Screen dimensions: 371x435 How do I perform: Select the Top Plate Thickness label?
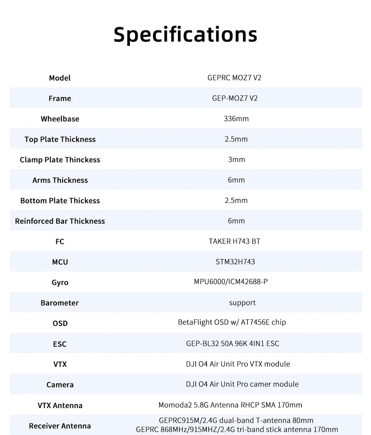[60, 139]
